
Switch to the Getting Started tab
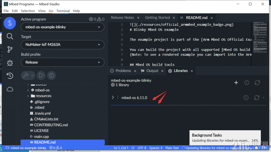click(157, 17)
